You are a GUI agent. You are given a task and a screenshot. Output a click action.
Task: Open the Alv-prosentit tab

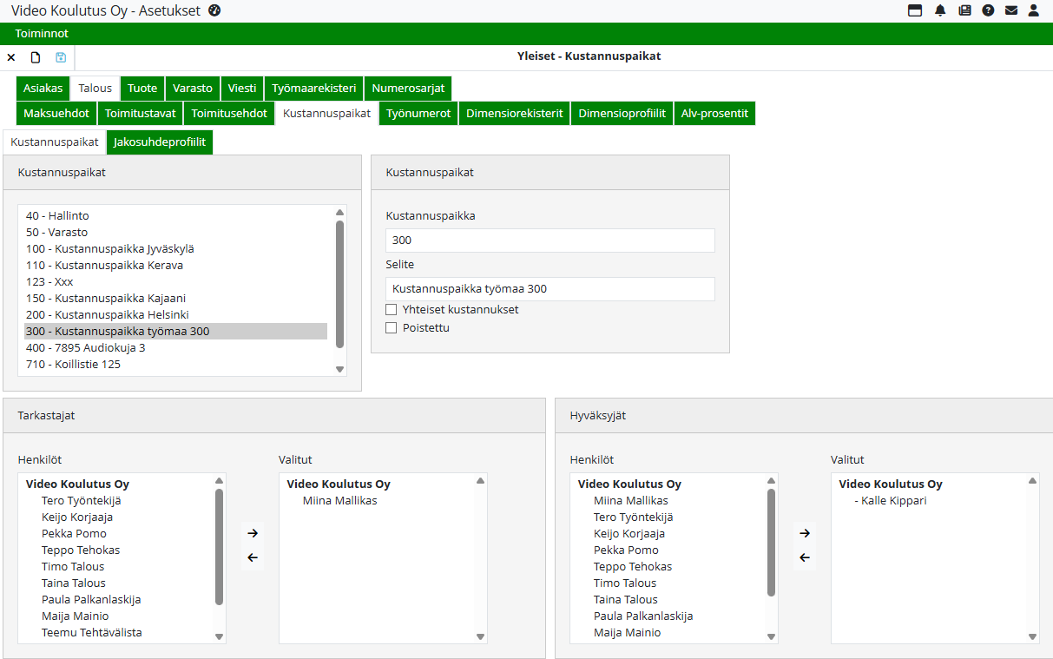point(714,113)
